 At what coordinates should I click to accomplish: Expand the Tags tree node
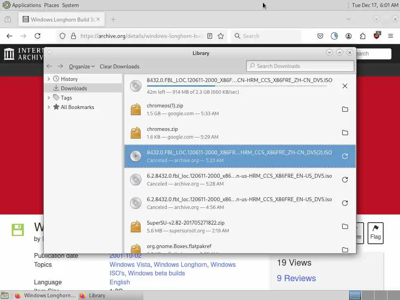[49, 97]
